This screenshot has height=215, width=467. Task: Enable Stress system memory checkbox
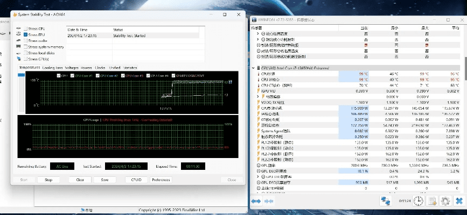pos(25,47)
